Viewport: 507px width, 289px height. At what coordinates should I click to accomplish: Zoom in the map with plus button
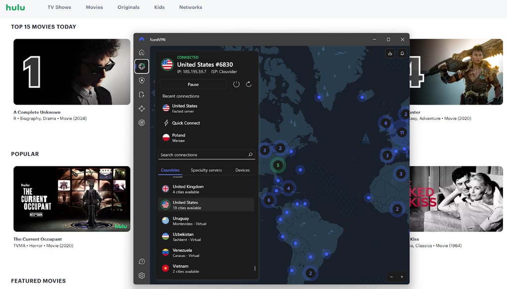pyautogui.click(x=402, y=277)
